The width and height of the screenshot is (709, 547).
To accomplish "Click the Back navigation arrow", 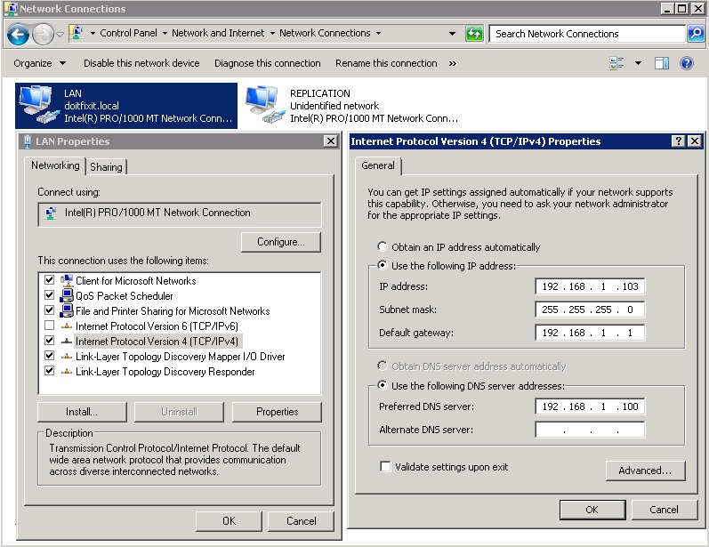I will pos(18,35).
